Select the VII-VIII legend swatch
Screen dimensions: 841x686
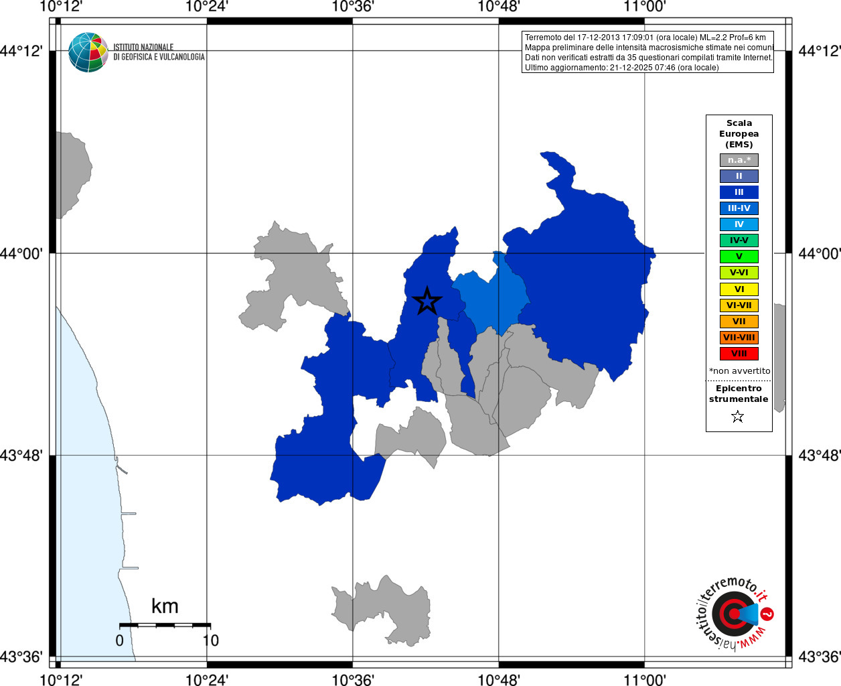tap(739, 338)
